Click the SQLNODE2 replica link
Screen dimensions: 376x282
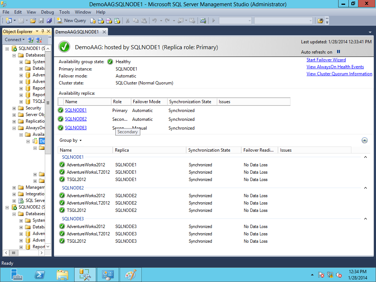click(x=76, y=119)
